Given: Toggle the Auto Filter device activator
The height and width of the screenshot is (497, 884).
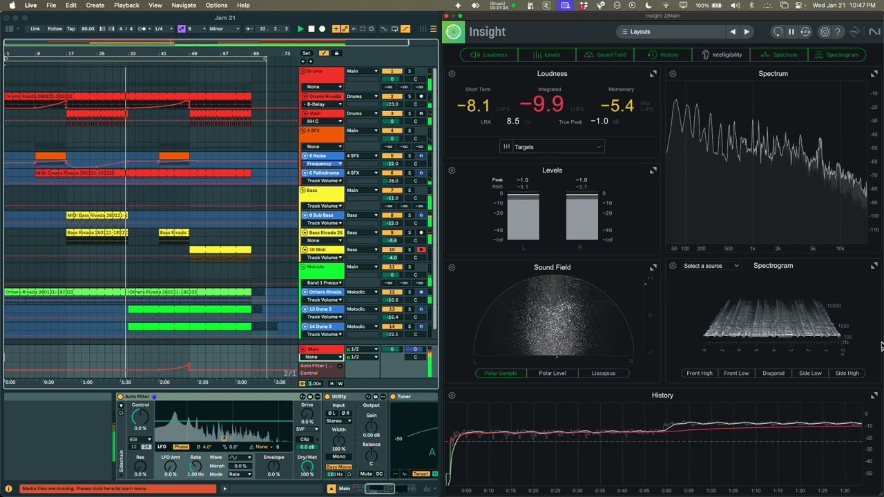Looking at the screenshot, I should click(x=121, y=397).
